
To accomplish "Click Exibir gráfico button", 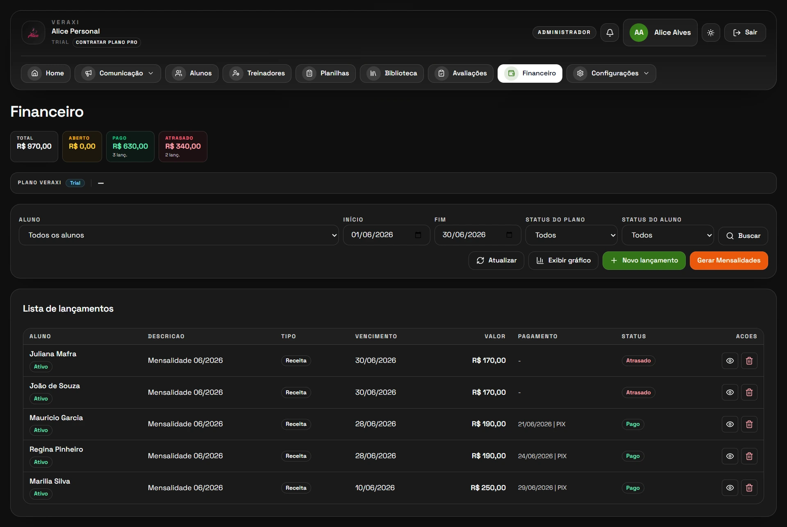I will point(563,260).
